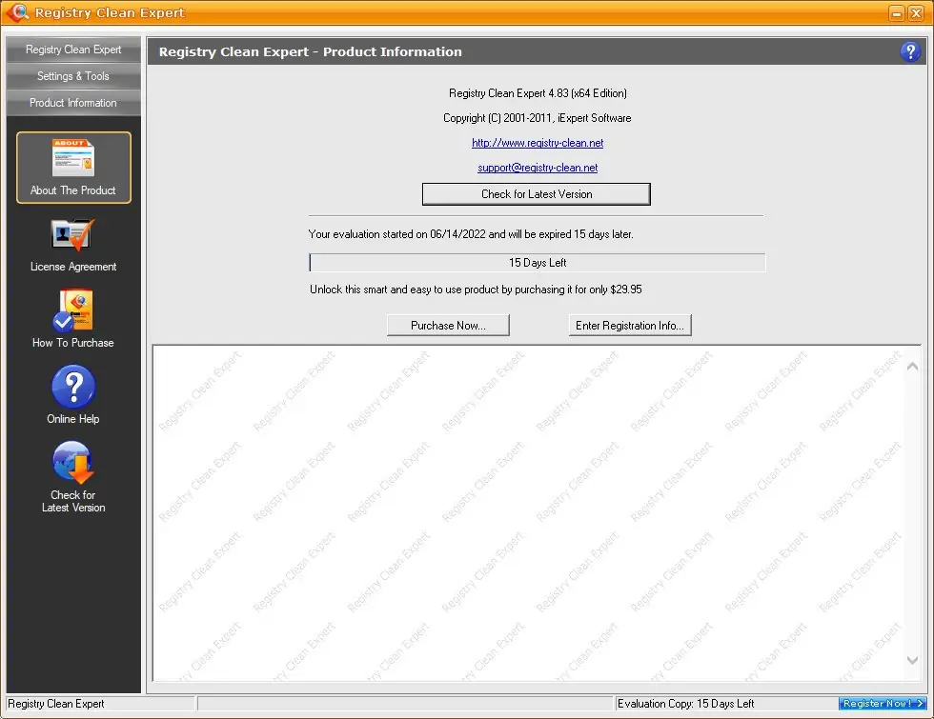Open the License Agreement icon
Viewport: 934px width, 719px height.
tap(73, 246)
